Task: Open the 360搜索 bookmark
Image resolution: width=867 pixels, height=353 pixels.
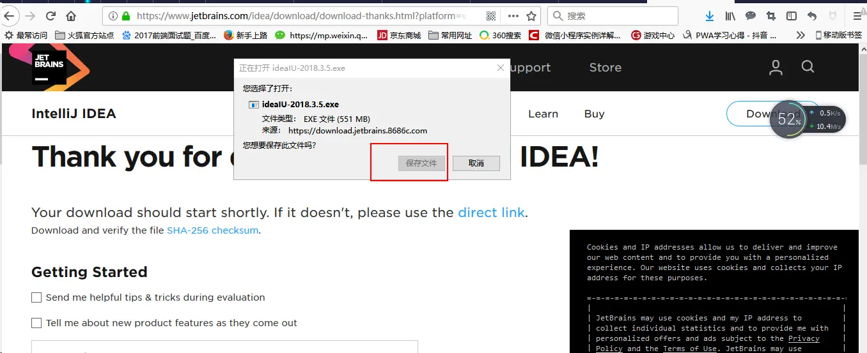Action: tap(501, 35)
